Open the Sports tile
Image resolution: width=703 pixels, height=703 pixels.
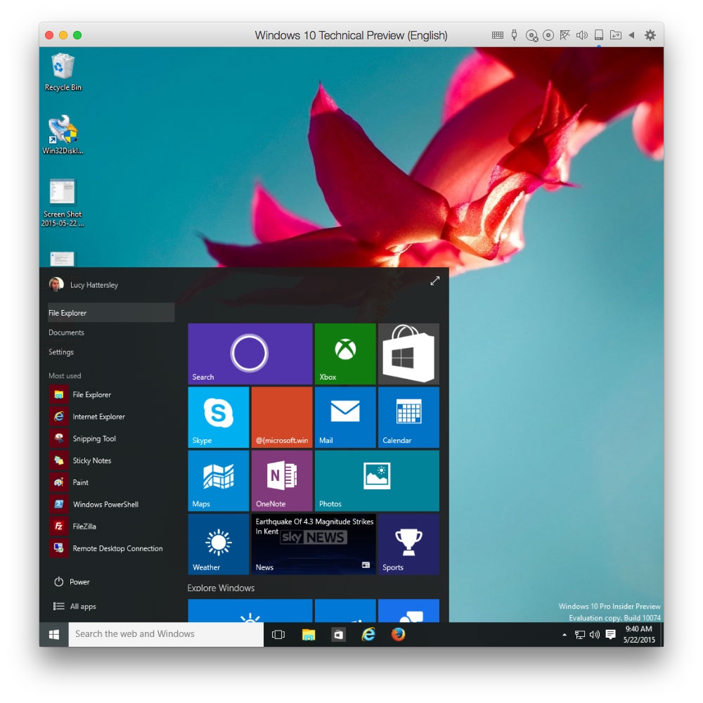pyautogui.click(x=408, y=544)
